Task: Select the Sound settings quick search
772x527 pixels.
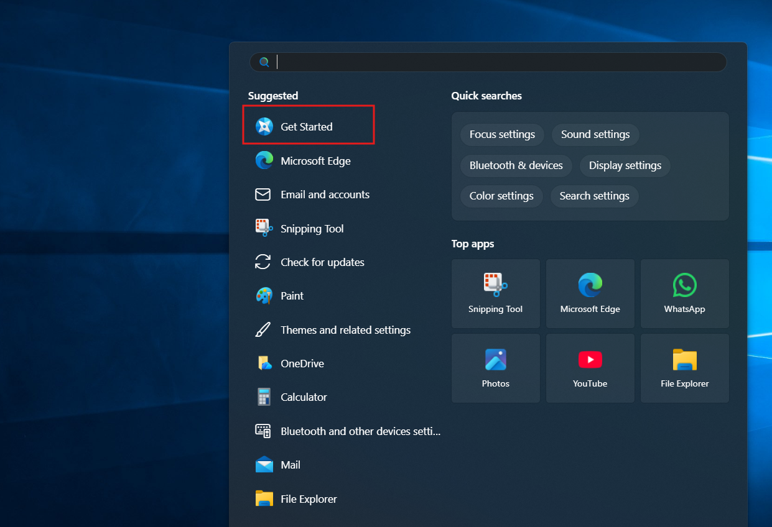Action: point(595,134)
